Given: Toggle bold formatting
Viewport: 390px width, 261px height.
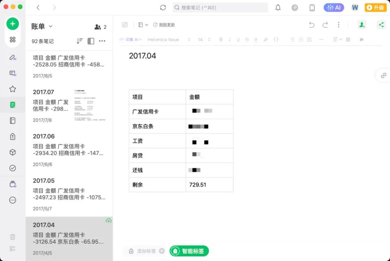Looking at the screenshot, I should (221, 40).
